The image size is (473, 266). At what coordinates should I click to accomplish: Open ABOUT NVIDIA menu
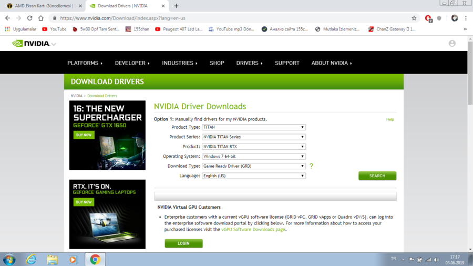point(332,63)
